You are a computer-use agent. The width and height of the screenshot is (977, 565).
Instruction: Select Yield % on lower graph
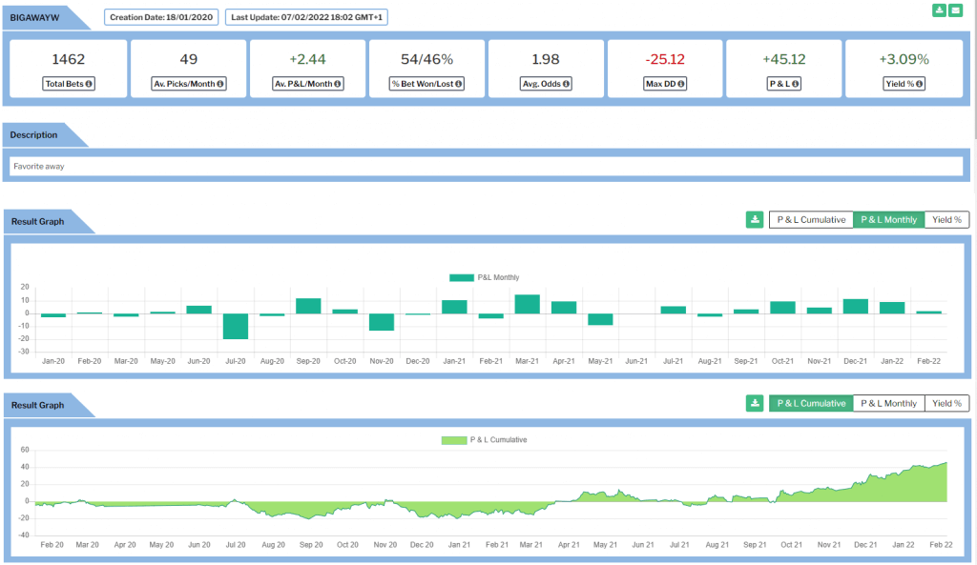point(946,403)
